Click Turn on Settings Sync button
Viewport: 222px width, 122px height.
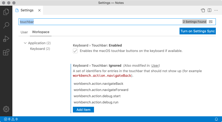pyautogui.click(x=198, y=31)
